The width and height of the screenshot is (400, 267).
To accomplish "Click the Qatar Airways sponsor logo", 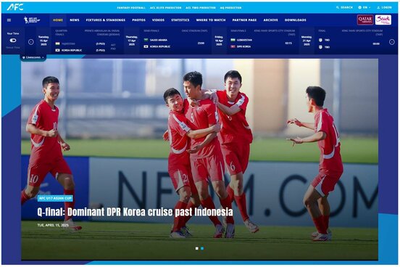I will click(x=365, y=20).
